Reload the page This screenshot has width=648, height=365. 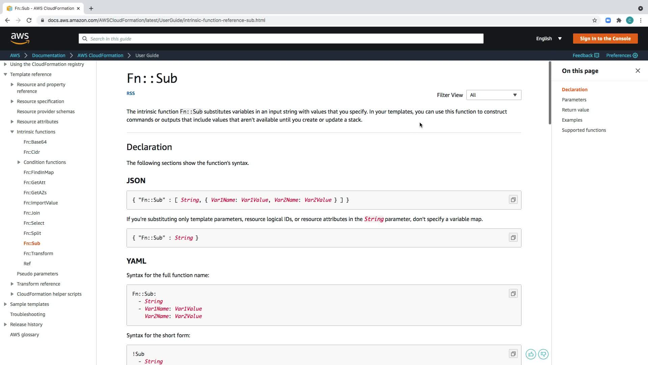click(29, 20)
